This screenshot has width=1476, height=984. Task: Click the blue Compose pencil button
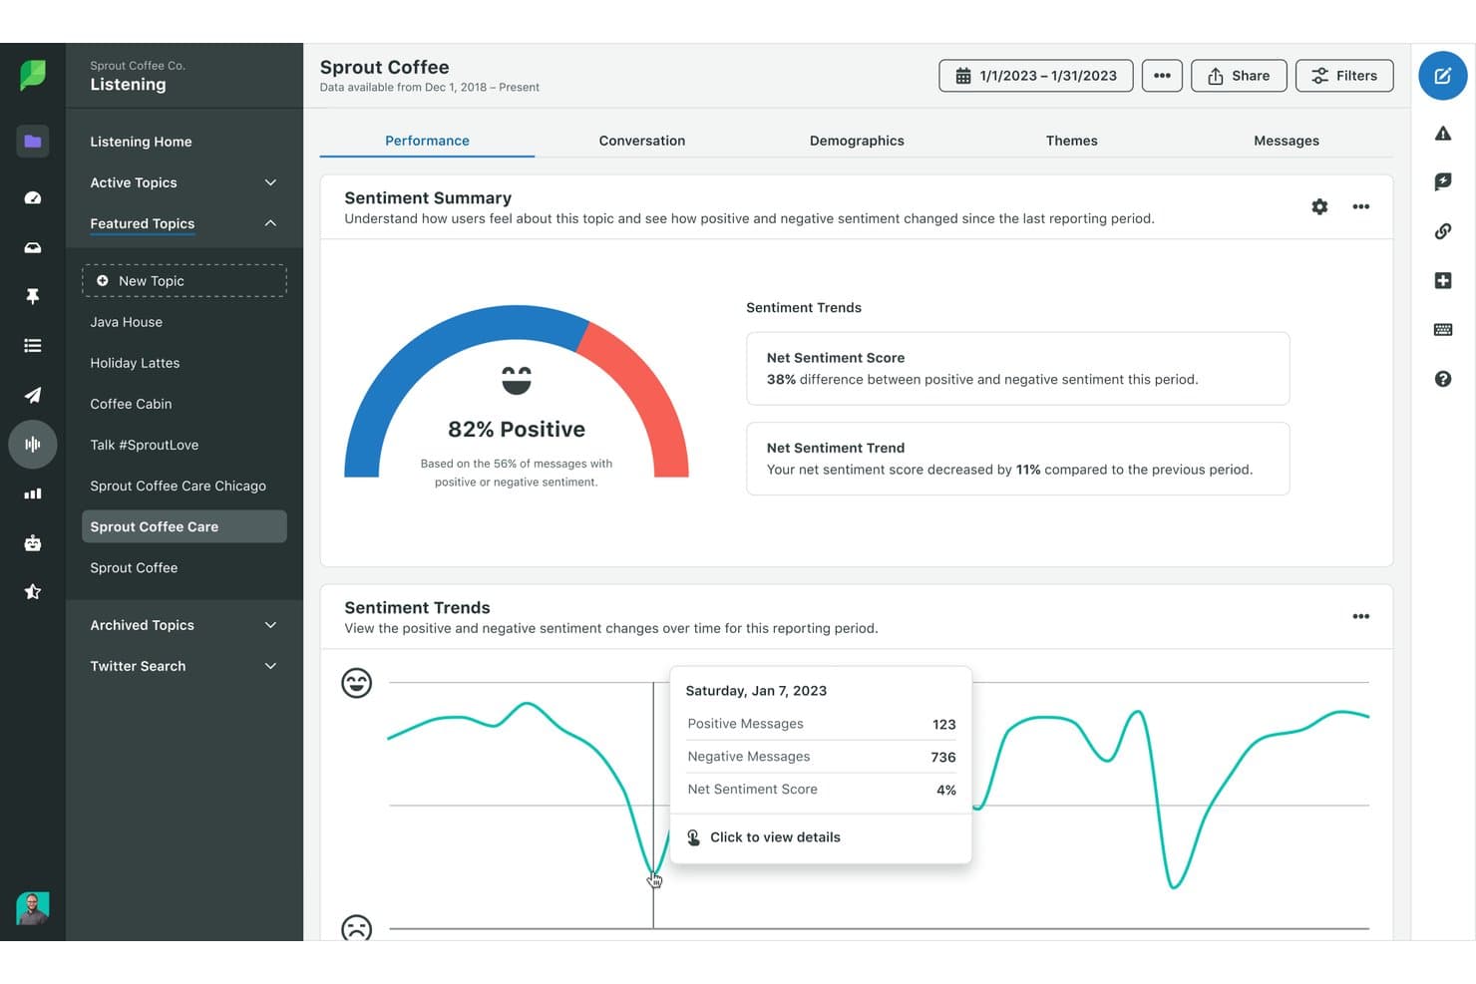pos(1442,76)
